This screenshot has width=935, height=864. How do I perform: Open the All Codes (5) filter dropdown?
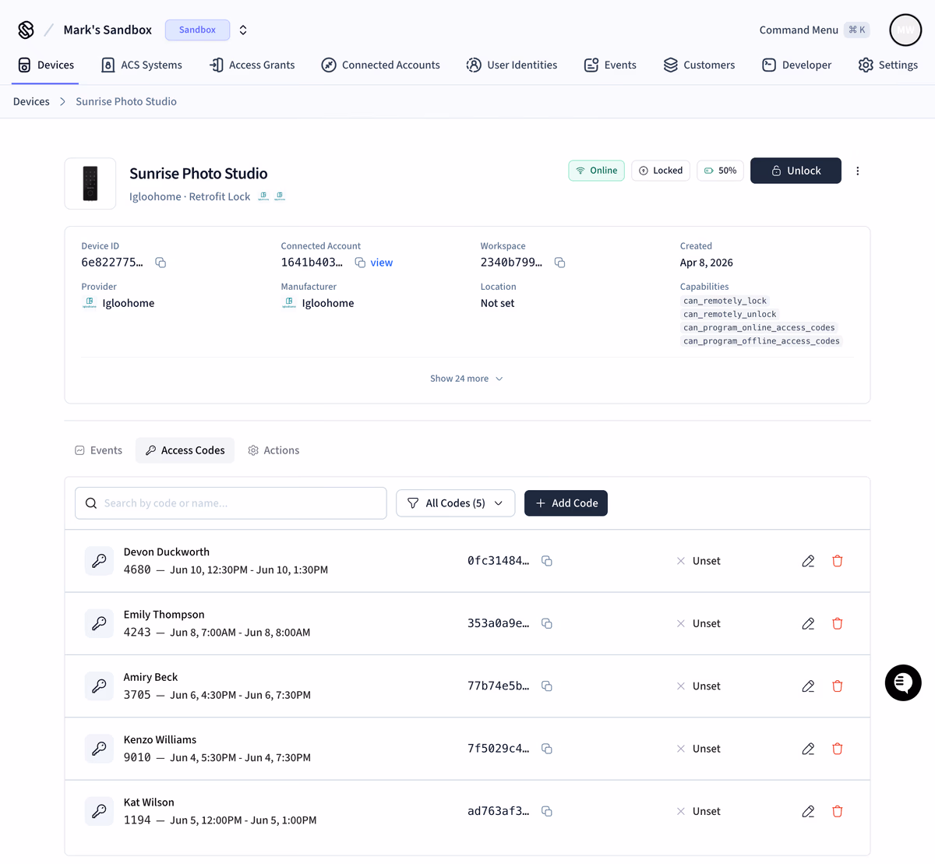tap(456, 503)
